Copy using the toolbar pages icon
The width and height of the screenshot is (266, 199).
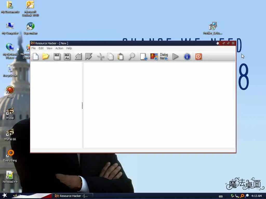pyautogui.click(x=110, y=56)
